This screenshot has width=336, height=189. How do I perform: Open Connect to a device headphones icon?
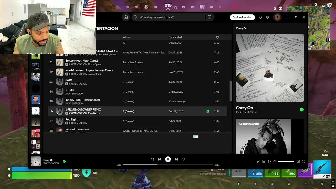269,161
